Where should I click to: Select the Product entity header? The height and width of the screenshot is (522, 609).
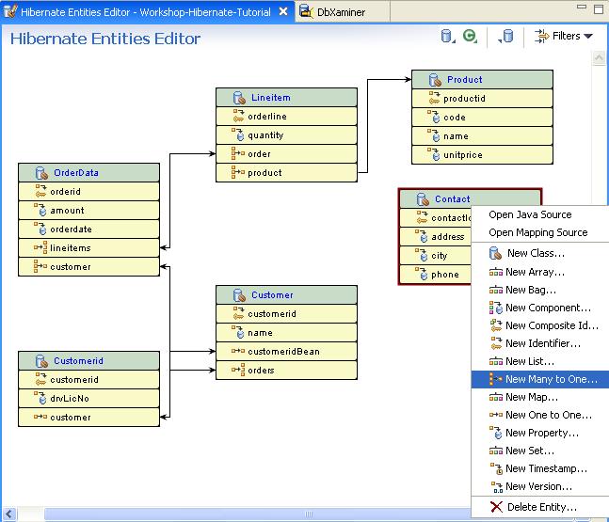pos(482,80)
